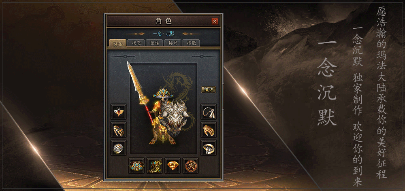Screen dimensions: 405x191
Task: Click the character name 一念·沉默
Action: [164, 34]
